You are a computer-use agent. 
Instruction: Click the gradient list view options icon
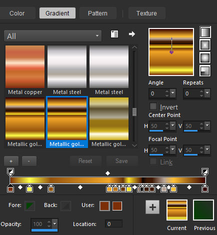tap(114, 34)
